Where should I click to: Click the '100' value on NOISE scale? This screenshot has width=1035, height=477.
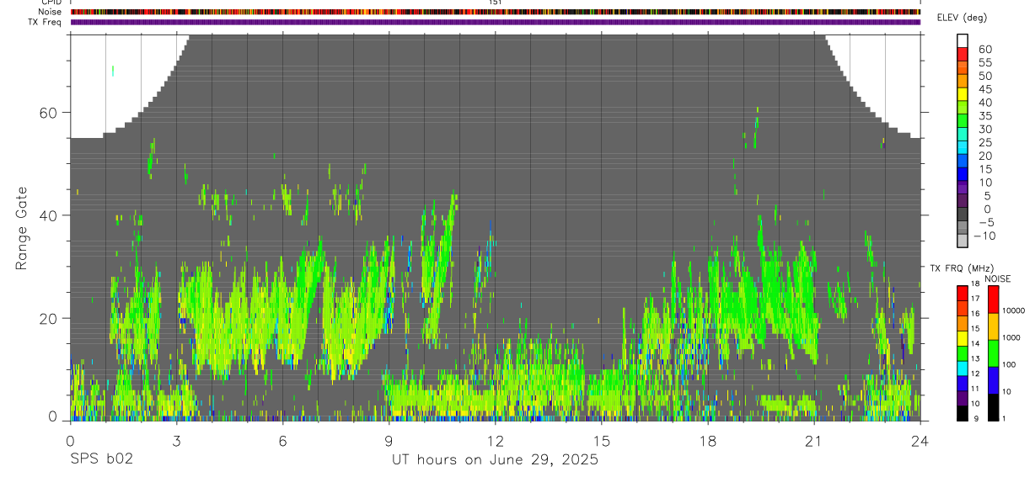tap(1010, 364)
